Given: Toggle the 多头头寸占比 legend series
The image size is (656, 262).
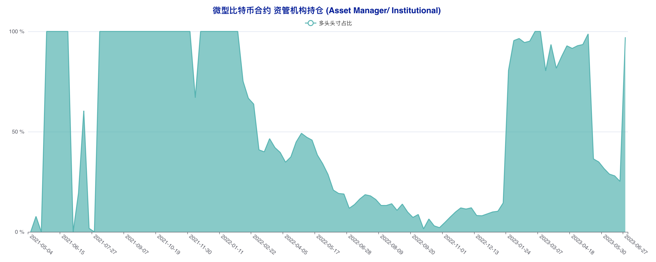Looking at the screenshot, I should click(328, 23).
